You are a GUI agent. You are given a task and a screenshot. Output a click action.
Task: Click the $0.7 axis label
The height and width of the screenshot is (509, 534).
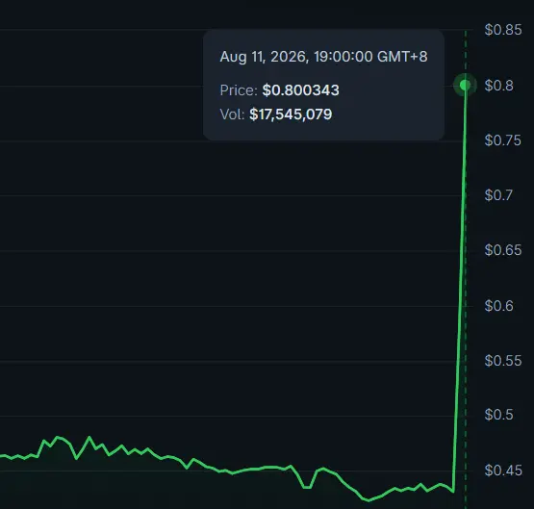click(x=498, y=195)
